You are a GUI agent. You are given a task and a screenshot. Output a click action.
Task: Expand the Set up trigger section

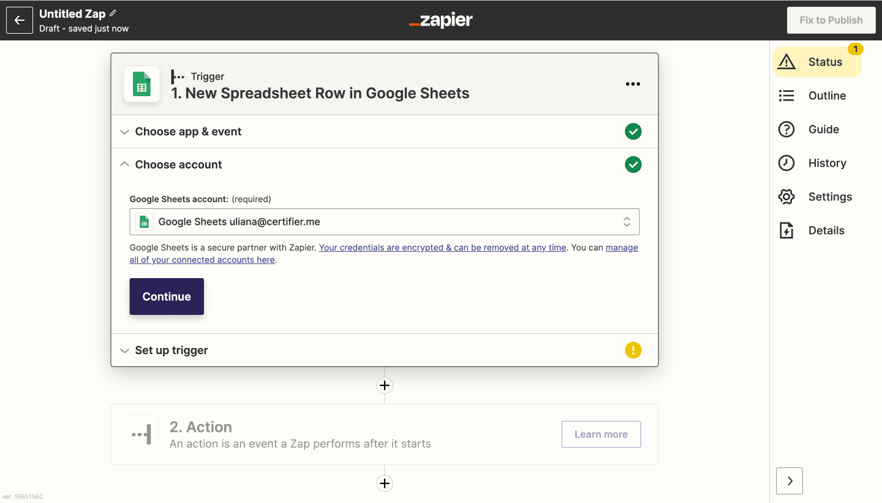[x=385, y=350]
